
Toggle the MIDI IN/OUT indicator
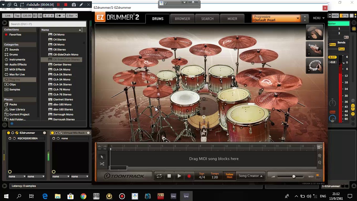click(318, 176)
